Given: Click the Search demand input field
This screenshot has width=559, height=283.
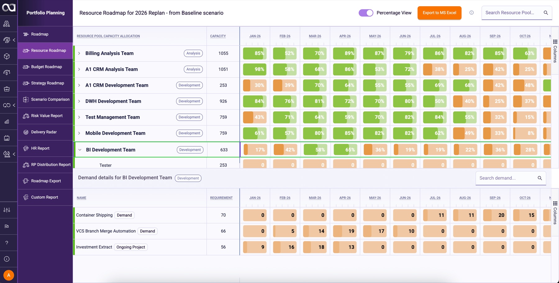Looking at the screenshot, I should pyautogui.click(x=507, y=178).
